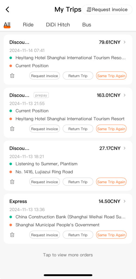This screenshot has height=279, width=136.
Task: Open the China Construction Bank trip card
Action: point(68,219)
